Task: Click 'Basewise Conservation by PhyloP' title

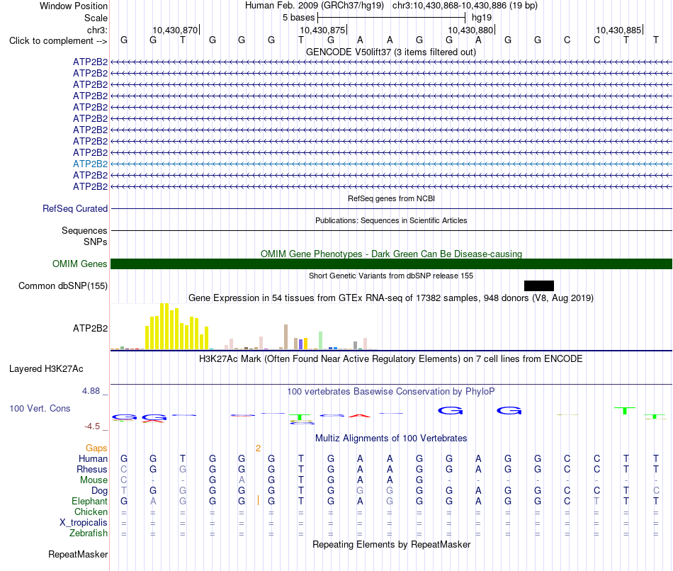Action: point(391,392)
